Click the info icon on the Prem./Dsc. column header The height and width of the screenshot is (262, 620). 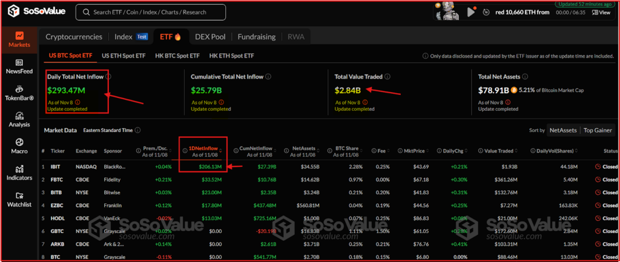tap(139, 151)
